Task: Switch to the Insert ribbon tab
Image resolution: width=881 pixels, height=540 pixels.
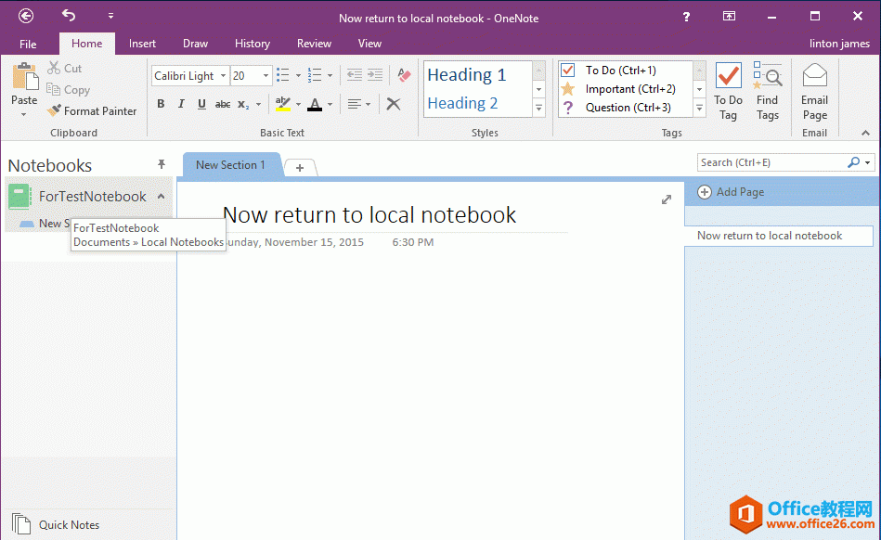Action: [142, 43]
